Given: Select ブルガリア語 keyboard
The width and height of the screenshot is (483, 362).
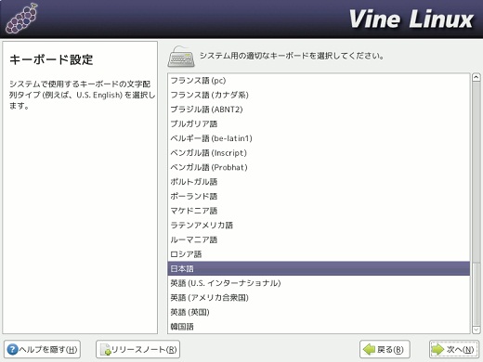Looking at the screenshot, I should pyautogui.click(x=319, y=123).
